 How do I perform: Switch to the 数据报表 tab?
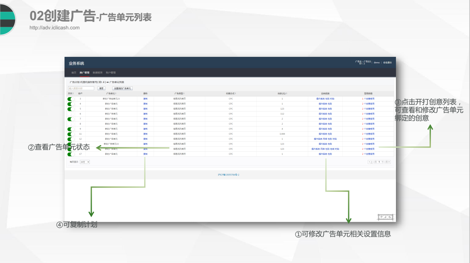(x=98, y=73)
